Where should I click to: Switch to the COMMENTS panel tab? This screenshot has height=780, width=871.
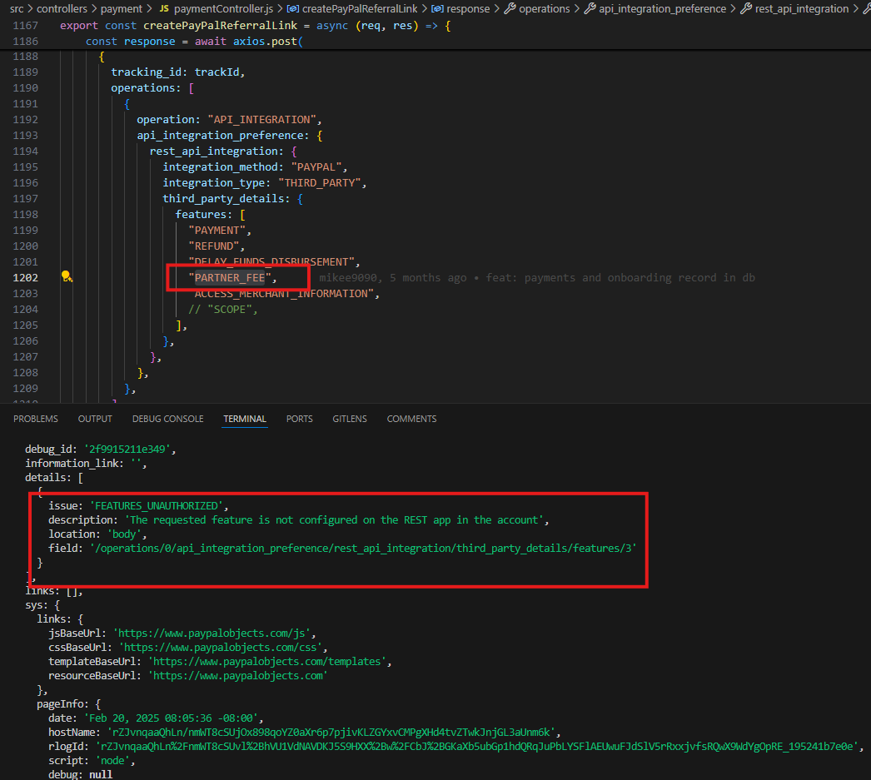(x=411, y=419)
